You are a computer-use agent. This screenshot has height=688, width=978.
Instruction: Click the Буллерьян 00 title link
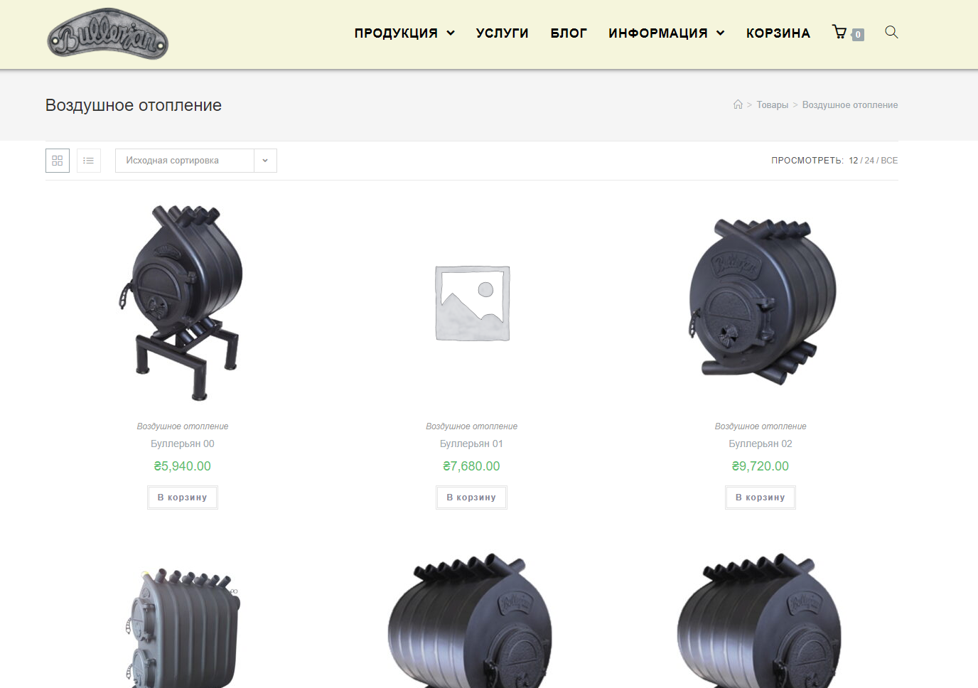point(183,444)
